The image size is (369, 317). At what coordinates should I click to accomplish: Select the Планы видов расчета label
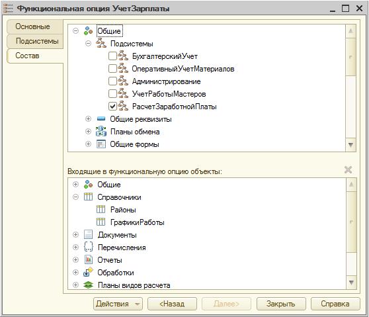tap(134, 285)
